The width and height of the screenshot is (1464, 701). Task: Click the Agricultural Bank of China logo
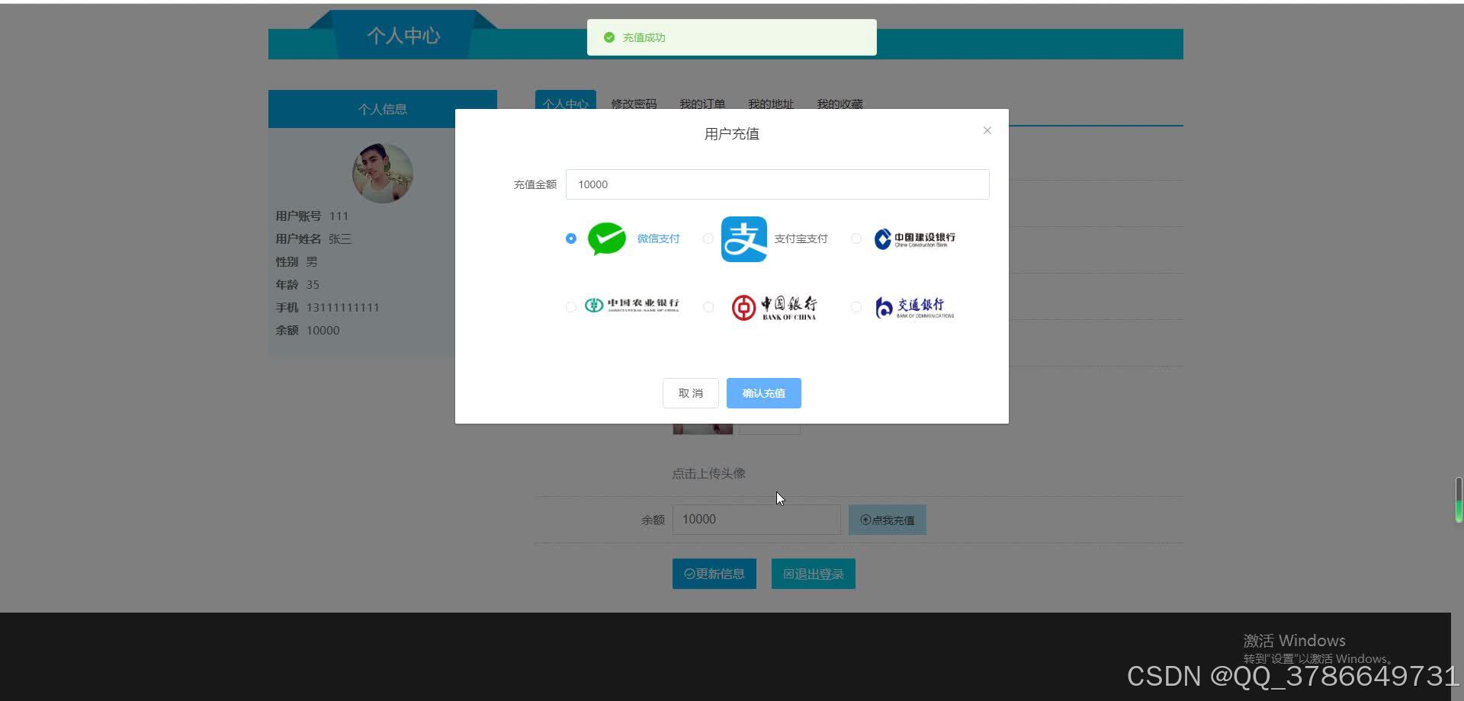(x=631, y=305)
